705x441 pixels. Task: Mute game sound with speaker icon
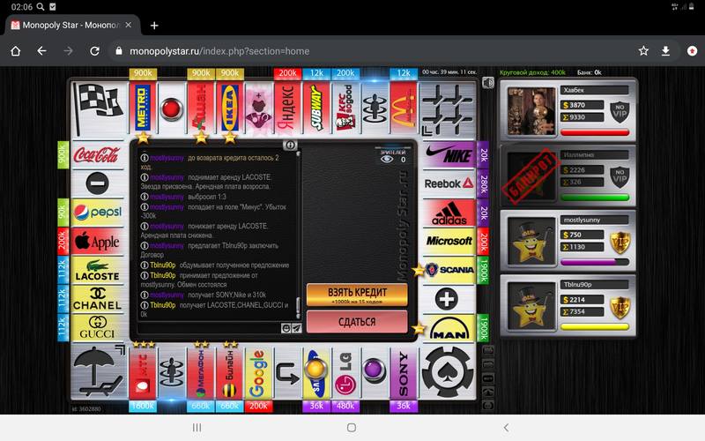click(488, 82)
